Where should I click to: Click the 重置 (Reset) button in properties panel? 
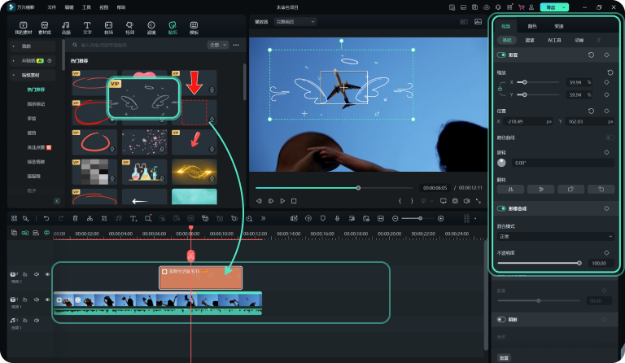tap(505, 357)
